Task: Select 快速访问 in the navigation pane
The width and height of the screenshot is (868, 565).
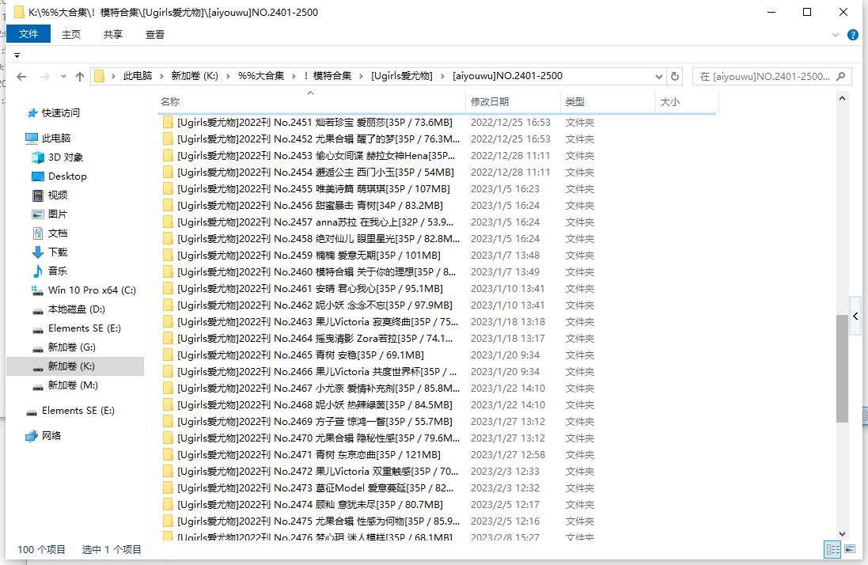Action: tap(60, 113)
